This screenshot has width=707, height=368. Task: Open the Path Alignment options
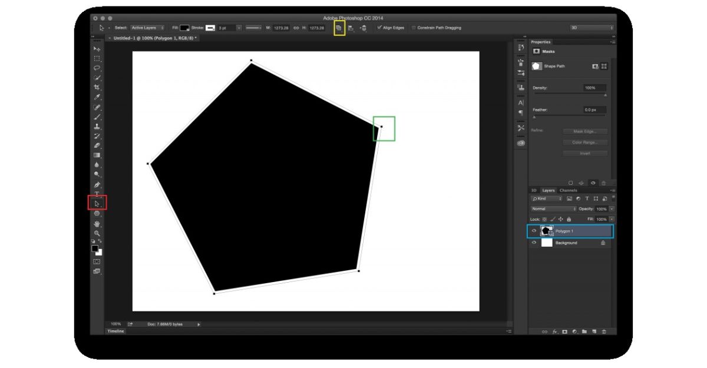click(x=351, y=28)
